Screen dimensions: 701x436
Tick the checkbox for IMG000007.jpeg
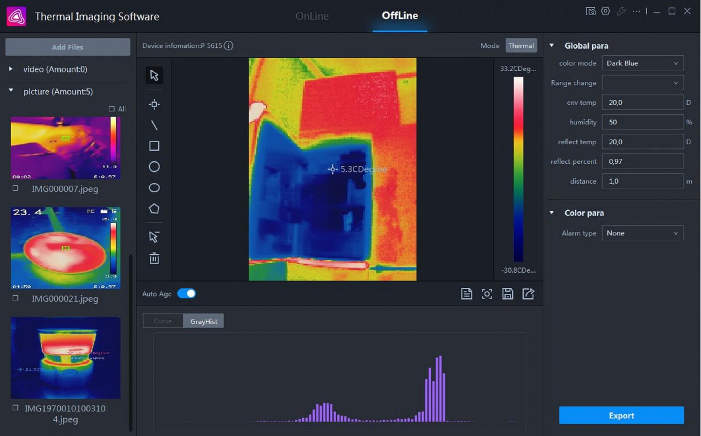(16, 188)
